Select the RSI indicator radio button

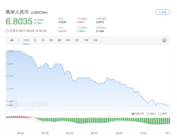point(160,114)
